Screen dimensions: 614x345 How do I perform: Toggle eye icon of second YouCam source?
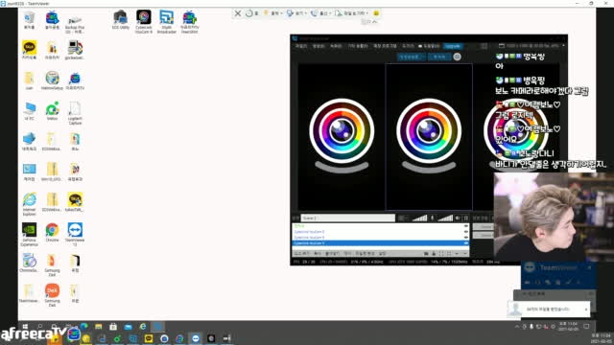(466, 237)
